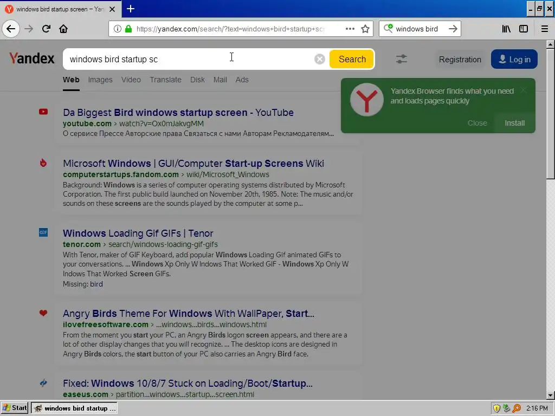
Task: Click the Fandom flame favicon
Action: [43, 162]
